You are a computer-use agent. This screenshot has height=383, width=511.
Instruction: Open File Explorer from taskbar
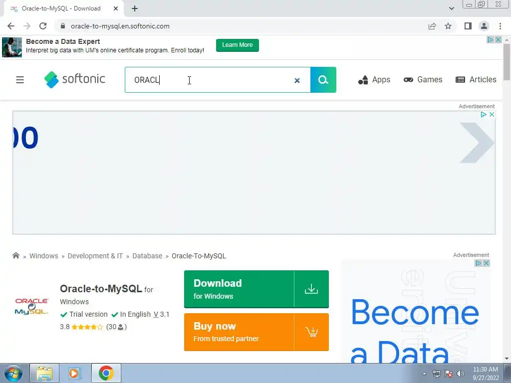click(44, 373)
